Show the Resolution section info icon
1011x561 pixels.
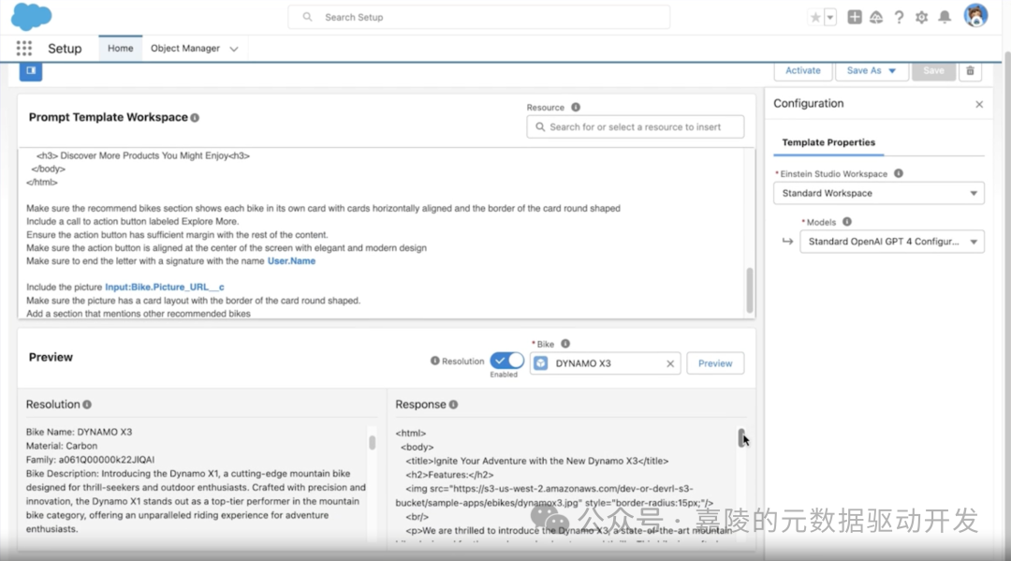[x=87, y=405]
